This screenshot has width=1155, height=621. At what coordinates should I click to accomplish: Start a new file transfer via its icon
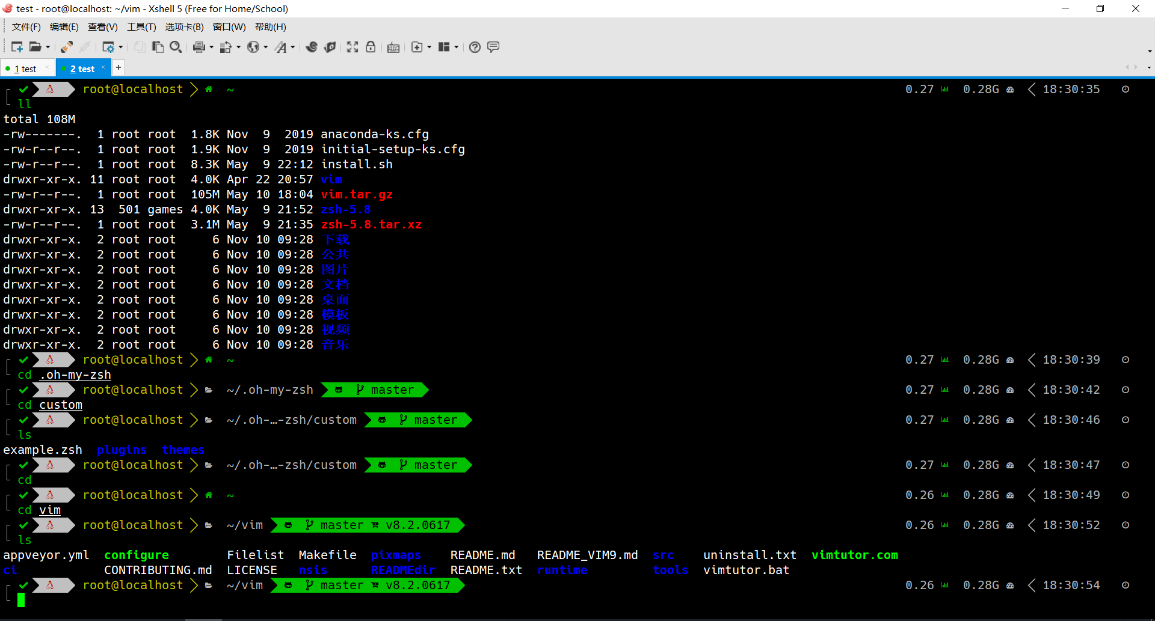(312, 47)
